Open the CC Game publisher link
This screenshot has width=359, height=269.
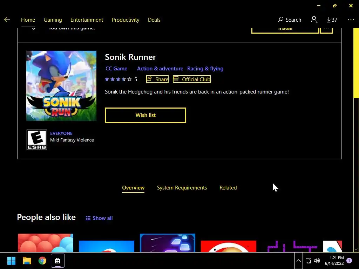coord(116,69)
